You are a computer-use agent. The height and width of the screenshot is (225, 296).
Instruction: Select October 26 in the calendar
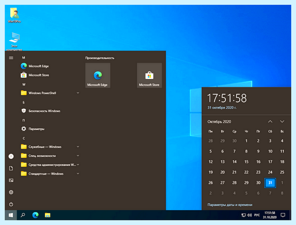(211, 183)
